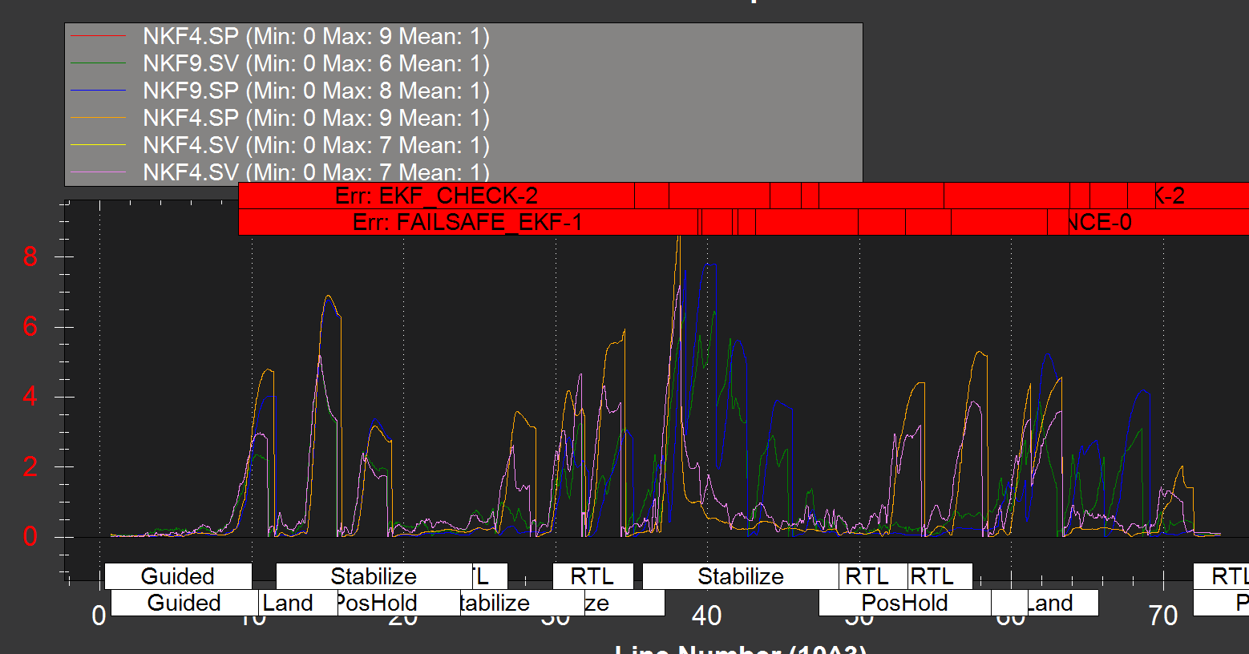Click the PosHold mode label below the two RTL labels

904,603
